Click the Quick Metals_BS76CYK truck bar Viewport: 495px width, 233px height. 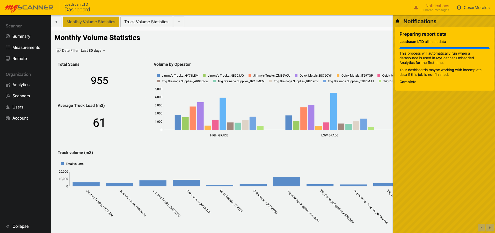click(186, 183)
